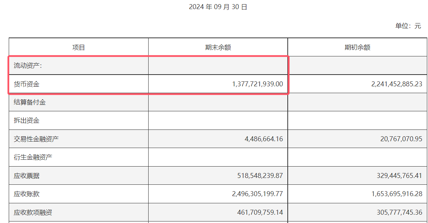This screenshot has width=428, height=223.
Task: Click the 2,241,452,885.23 cell
Action: pos(397,84)
